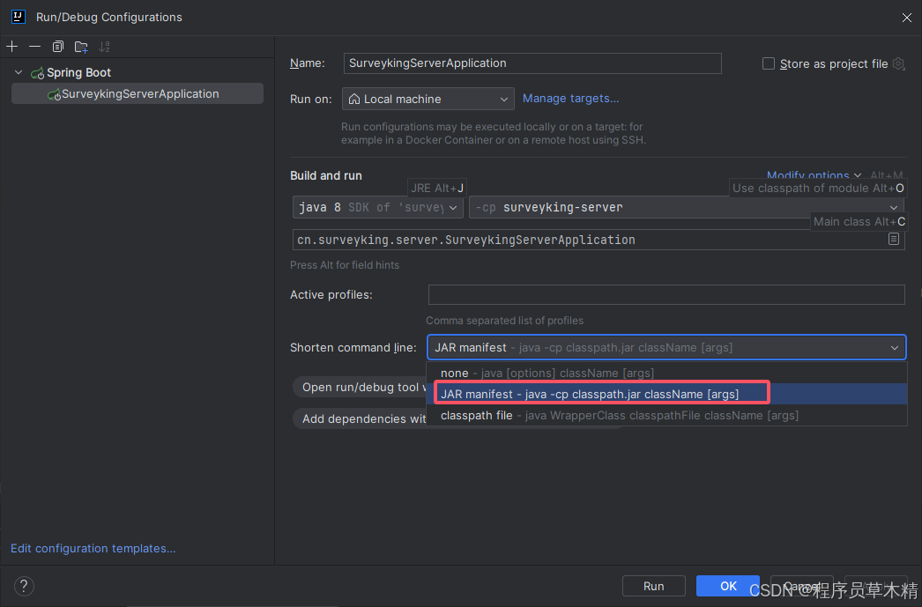Open the help question mark icon
The width and height of the screenshot is (922, 607).
(x=23, y=586)
